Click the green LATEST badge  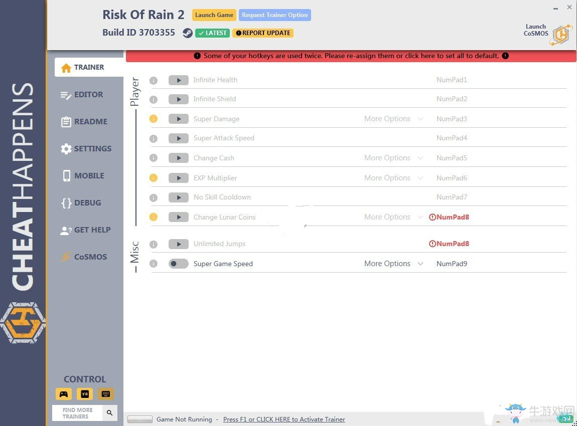coord(212,33)
